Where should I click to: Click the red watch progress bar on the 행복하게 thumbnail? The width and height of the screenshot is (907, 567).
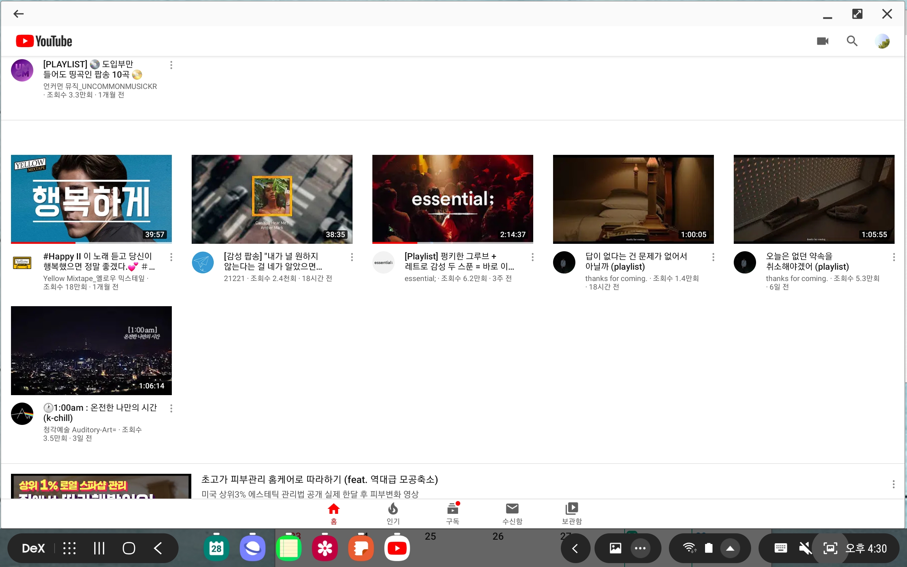coord(43,243)
